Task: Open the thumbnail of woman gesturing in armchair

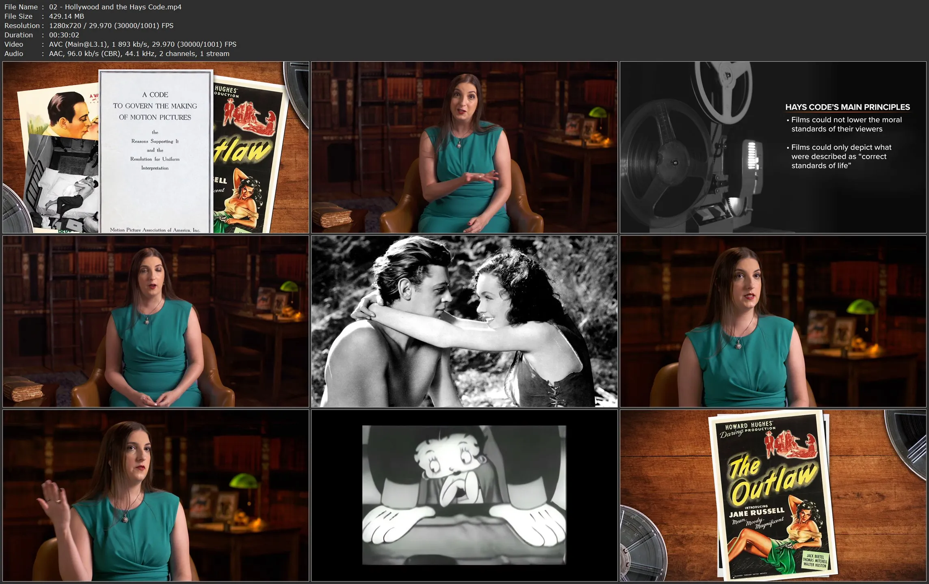Action: coord(464,147)
